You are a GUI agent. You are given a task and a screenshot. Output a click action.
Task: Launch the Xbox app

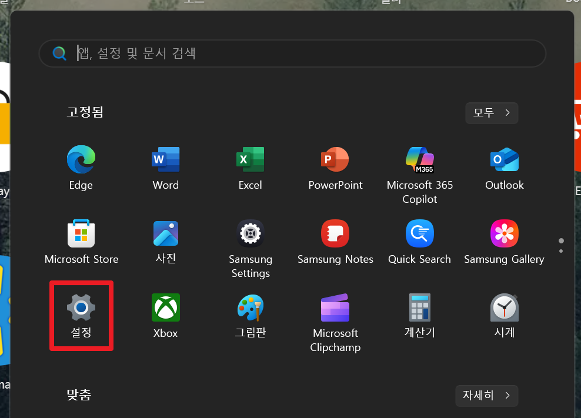(x=166, y=316)
